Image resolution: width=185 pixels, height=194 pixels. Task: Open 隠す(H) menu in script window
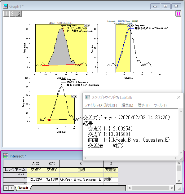[x=143, y=105]
